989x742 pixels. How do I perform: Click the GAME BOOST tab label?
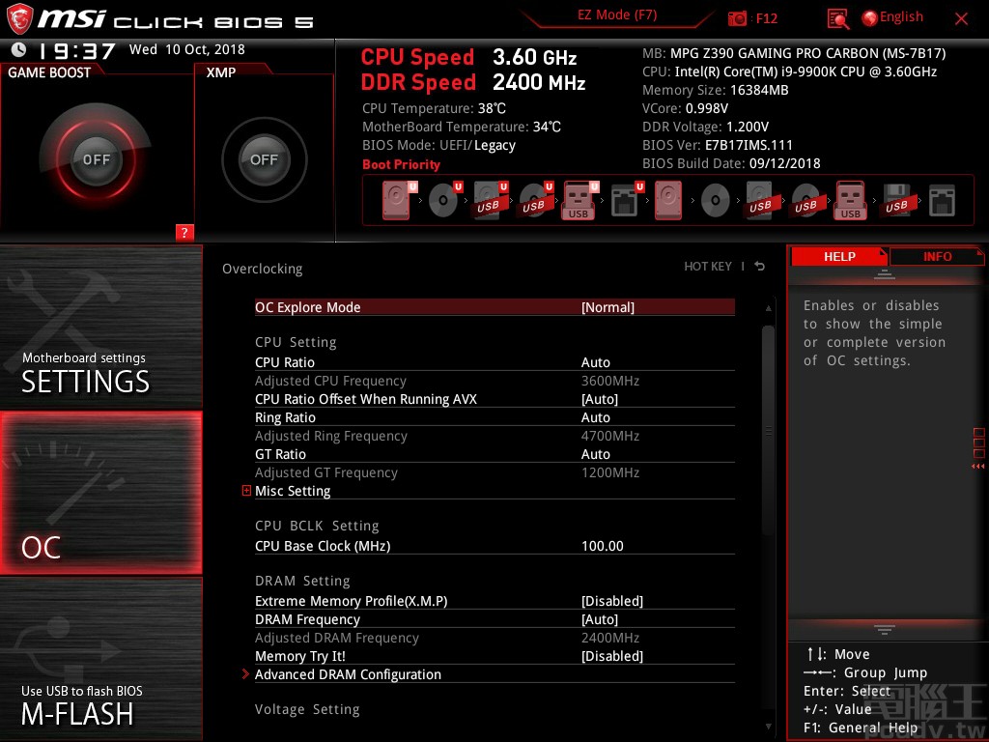click(x=49, y=72)
